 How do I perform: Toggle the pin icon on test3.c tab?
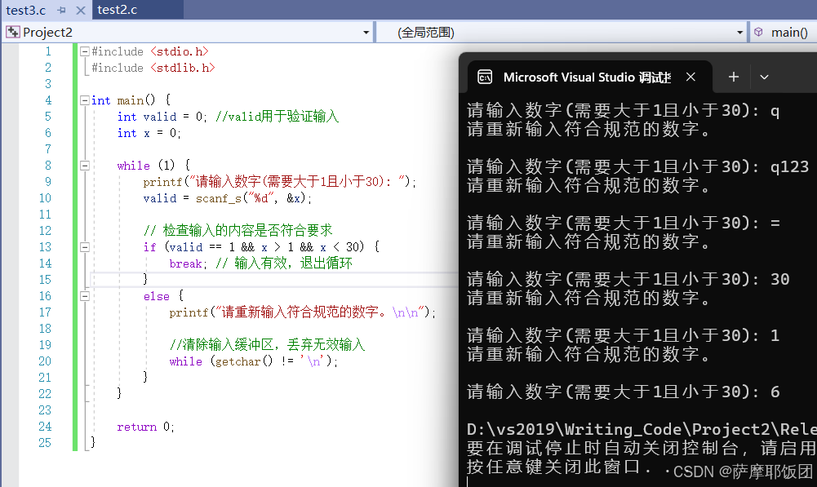[x=62, y=10]
